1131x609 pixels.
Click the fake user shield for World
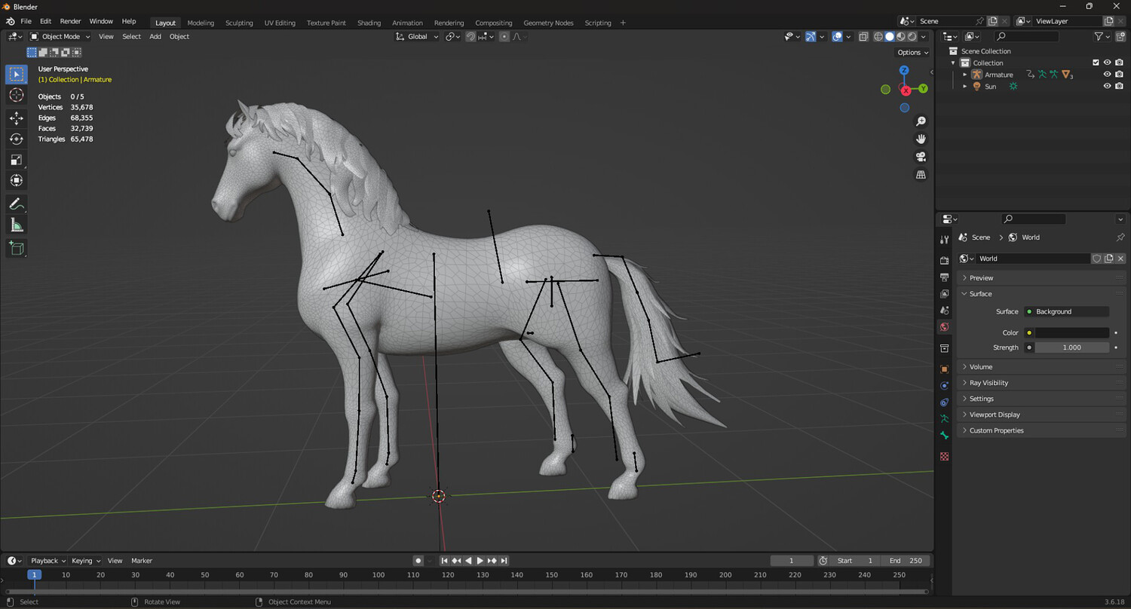pos(1097,259)
